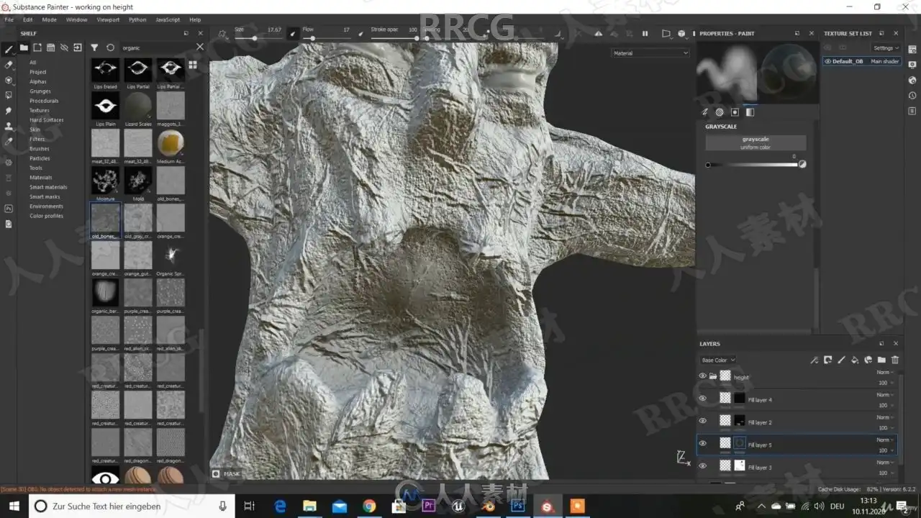The image size is (921, 518).
Task: Open opacity dropdown for Fill layer 3
Action: (x=885, y=473)
